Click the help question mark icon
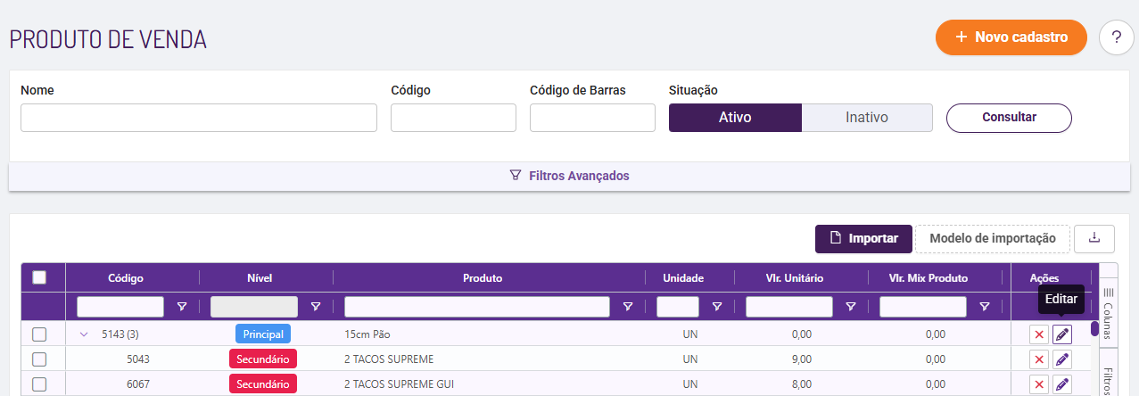1139x396 pixels. click(1117, 37)
